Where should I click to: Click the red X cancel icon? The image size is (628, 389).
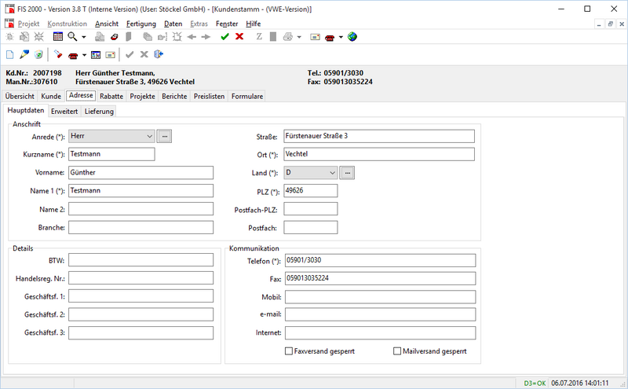click(239, 37)
